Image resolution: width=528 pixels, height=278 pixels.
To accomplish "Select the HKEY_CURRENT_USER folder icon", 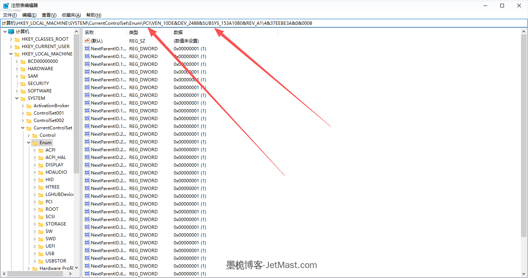I will coord(17,47).
